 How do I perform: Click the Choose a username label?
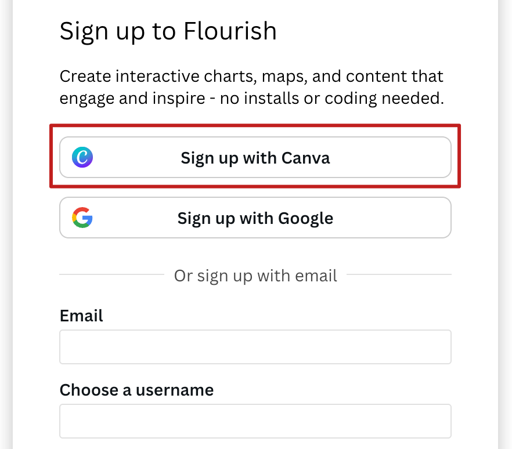(x=136, y=390)
